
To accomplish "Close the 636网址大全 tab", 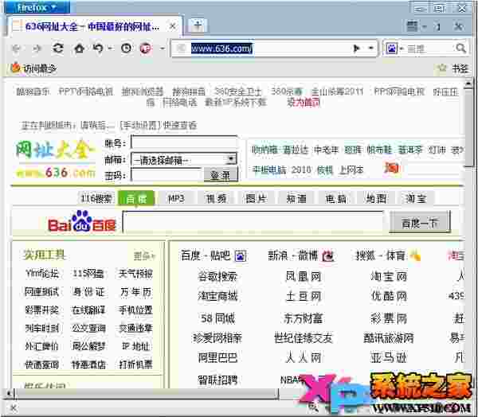I will point(173,26).
